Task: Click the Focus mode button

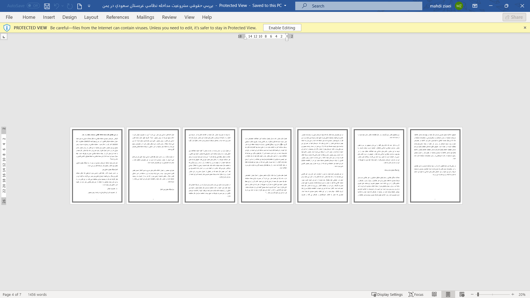Action: coord(416,294)
